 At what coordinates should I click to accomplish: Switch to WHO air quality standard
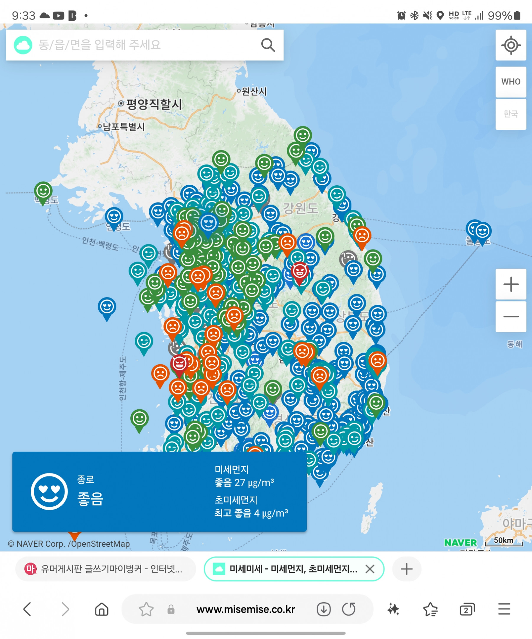click(x=510, y=82)
